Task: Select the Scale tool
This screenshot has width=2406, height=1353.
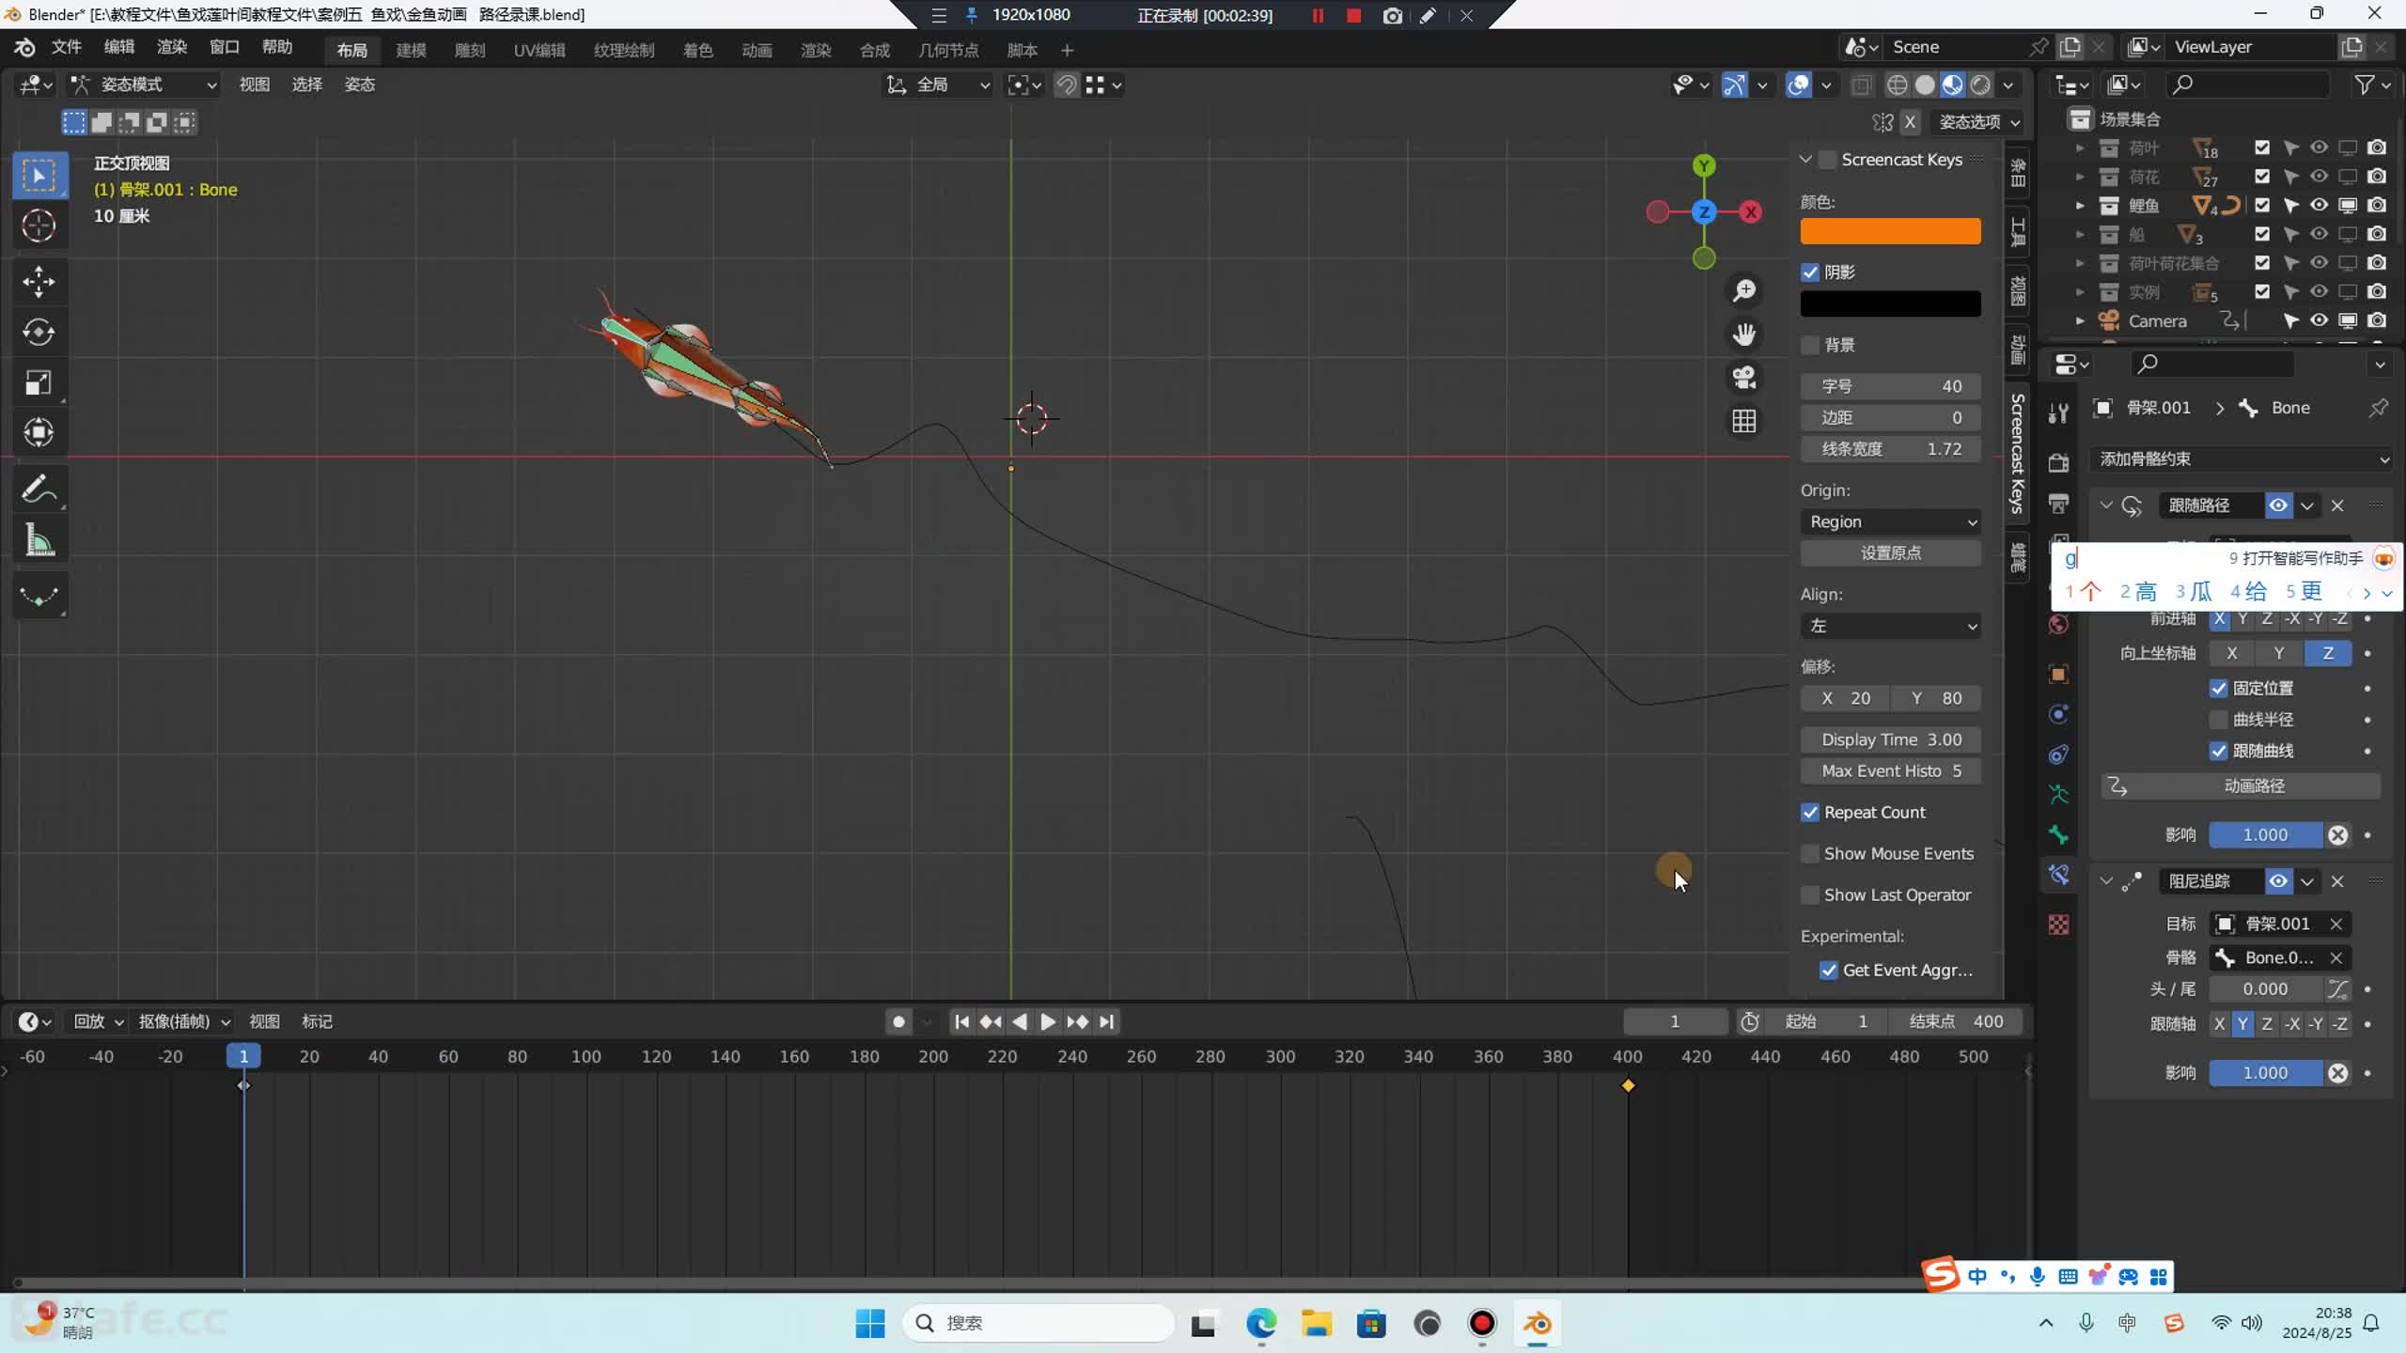Action: 39,382
